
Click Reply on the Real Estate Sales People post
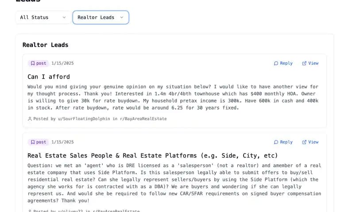[x=283, y=142]
